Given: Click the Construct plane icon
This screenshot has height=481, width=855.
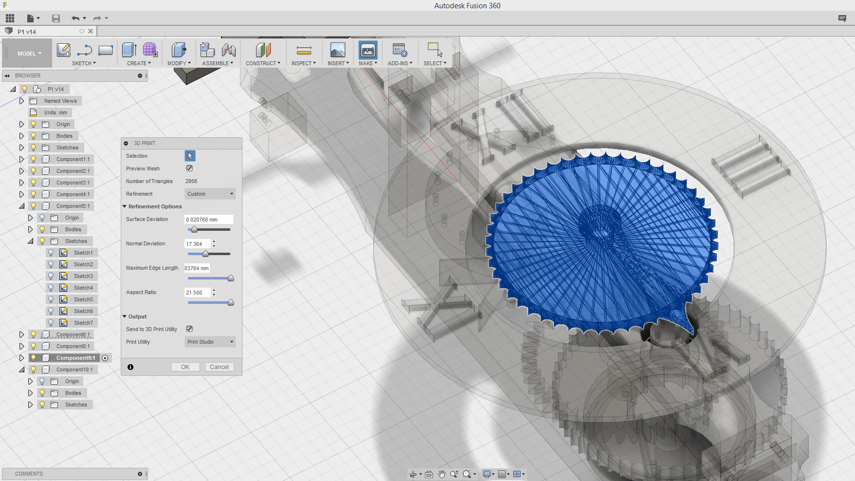Looking at the screenshot, I should pyautogui.click(x=263, y=50).
